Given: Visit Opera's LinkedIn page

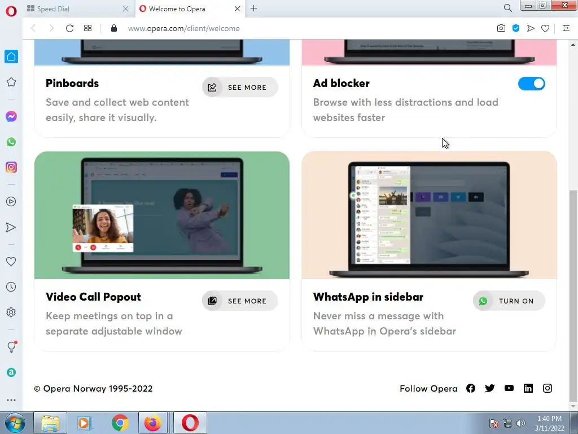Looking at the screenshot, I should click(528, 388).
